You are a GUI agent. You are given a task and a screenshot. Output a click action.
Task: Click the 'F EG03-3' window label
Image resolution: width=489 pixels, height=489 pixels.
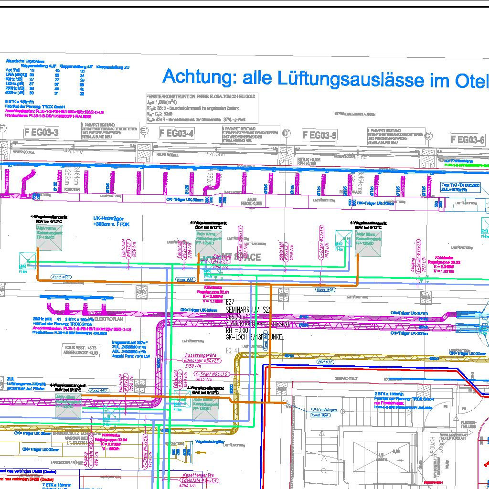click(x=41, y=133)
